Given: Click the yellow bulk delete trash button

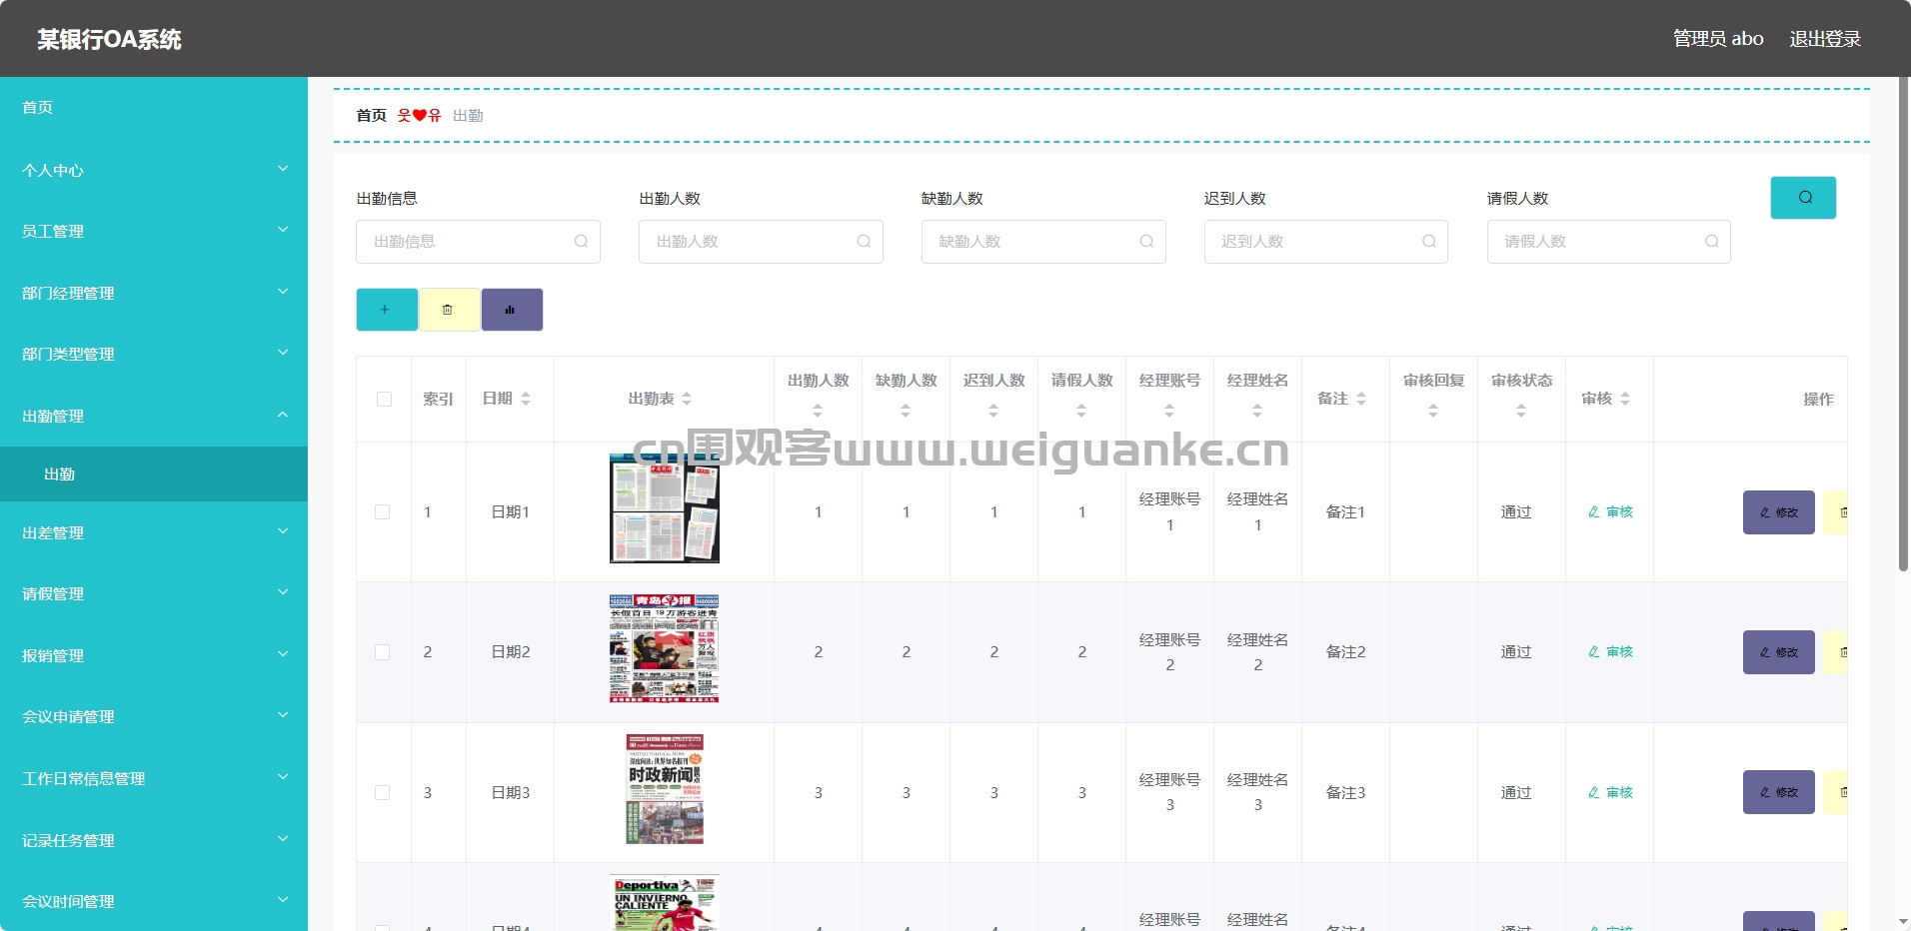Looking at the screenshot, I should (449, 310).
